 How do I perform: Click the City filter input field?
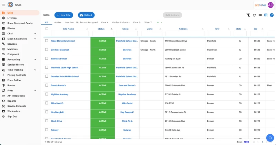219,33
